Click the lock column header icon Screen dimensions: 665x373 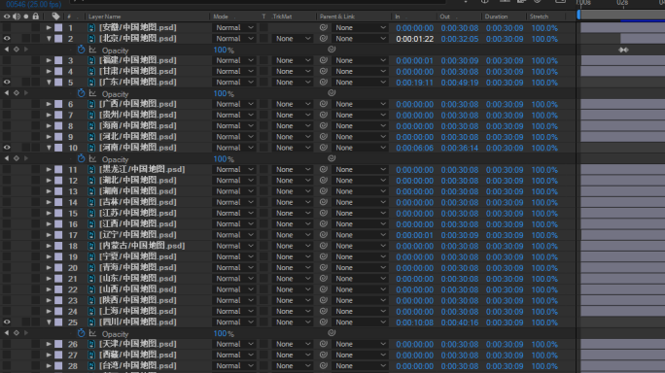36,17
